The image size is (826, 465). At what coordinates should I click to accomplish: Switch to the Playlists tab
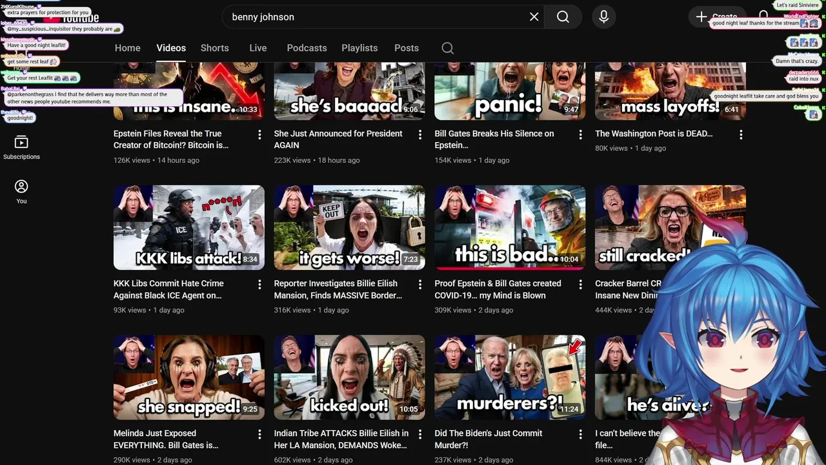(359, 48)
